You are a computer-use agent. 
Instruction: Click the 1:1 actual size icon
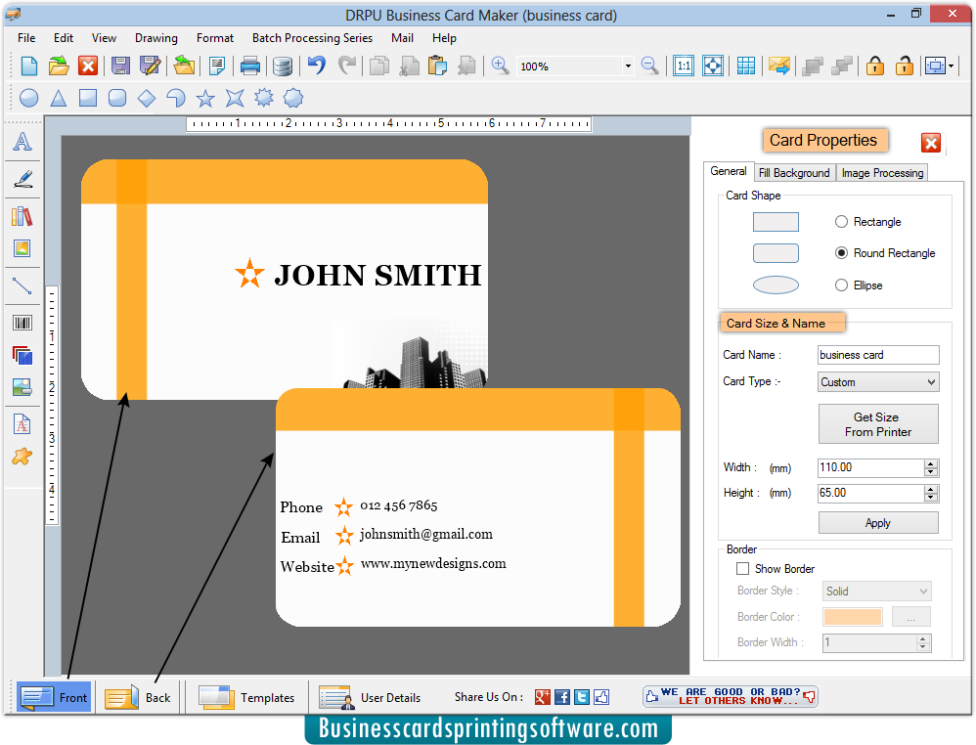pos(684,66)
